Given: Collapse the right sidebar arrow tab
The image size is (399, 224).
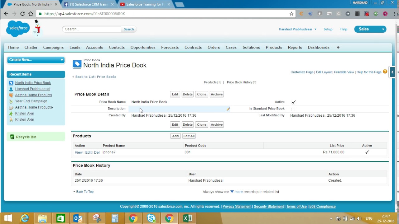Looking at the screenshot, I should tap(392, 72).
